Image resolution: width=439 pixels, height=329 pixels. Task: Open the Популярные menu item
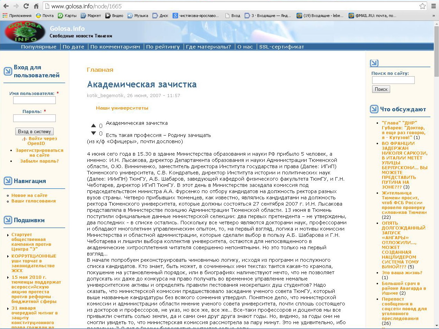click(x=39, y=47)
